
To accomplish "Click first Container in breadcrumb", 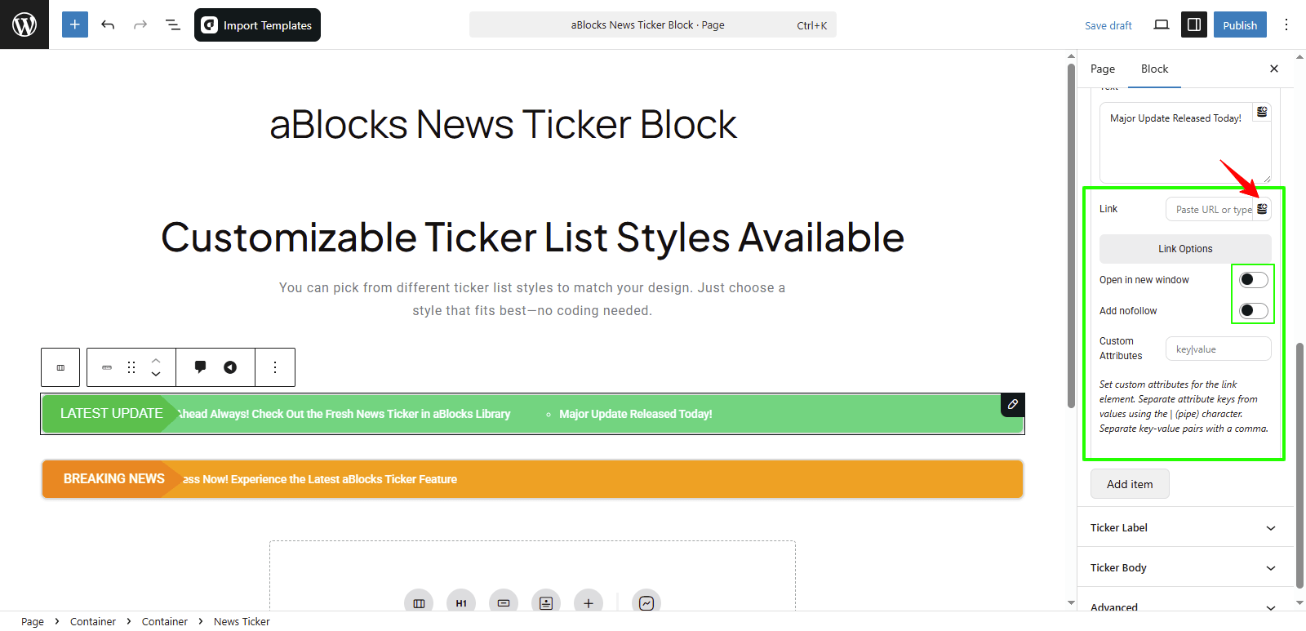I will 93,622.
